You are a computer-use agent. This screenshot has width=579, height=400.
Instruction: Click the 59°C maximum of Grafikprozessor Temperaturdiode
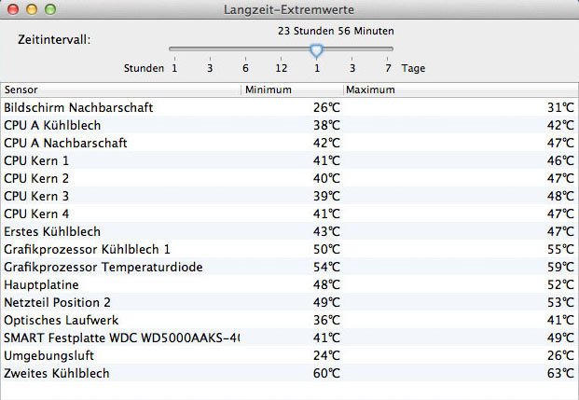pyautogui.click(x=560, y=267)
